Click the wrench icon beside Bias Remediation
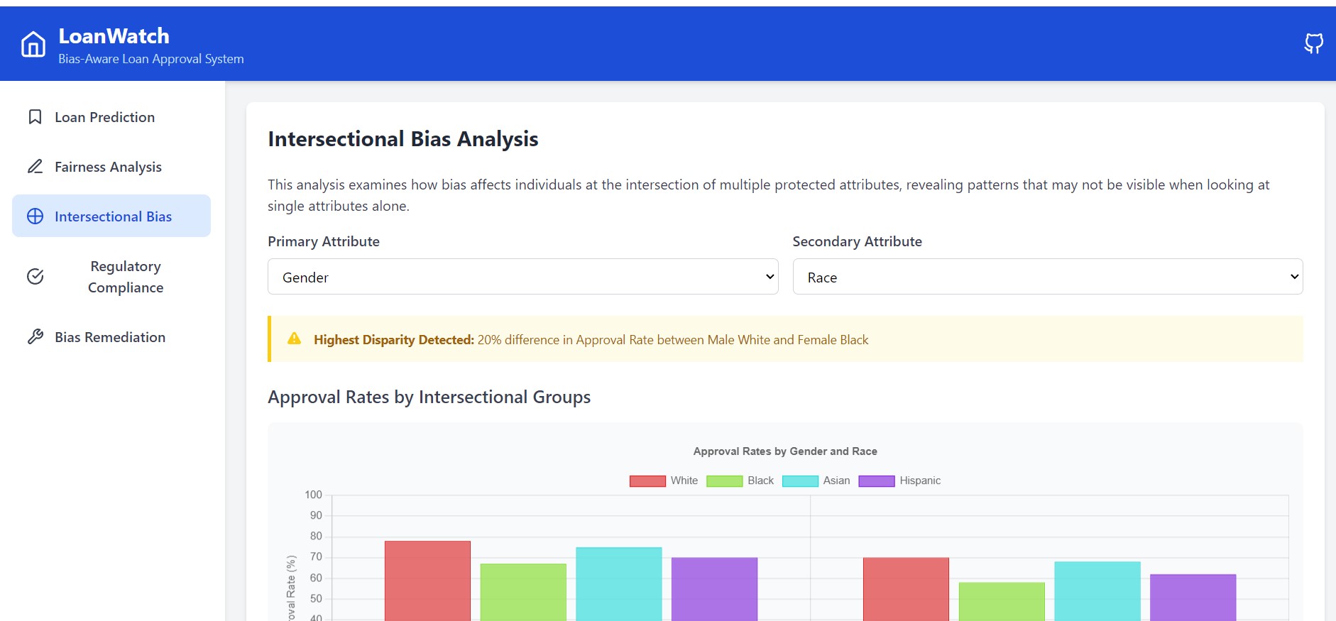Viewport: 1336px width, 621px height. click(35, 337)
